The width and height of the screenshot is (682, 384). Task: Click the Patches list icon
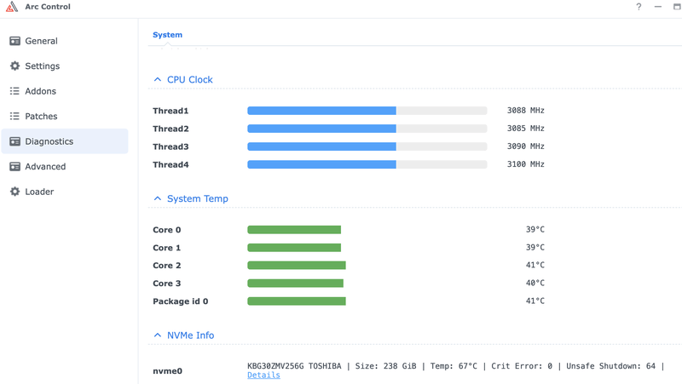pyautogui.click(x=14, y=116)
